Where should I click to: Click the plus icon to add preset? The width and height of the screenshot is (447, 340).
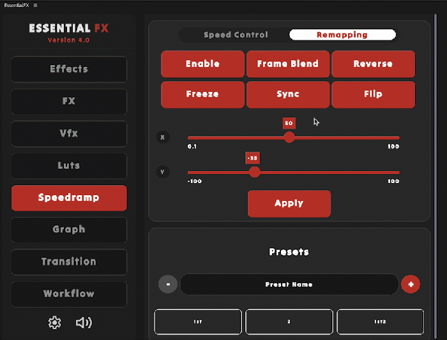point(411,285)
